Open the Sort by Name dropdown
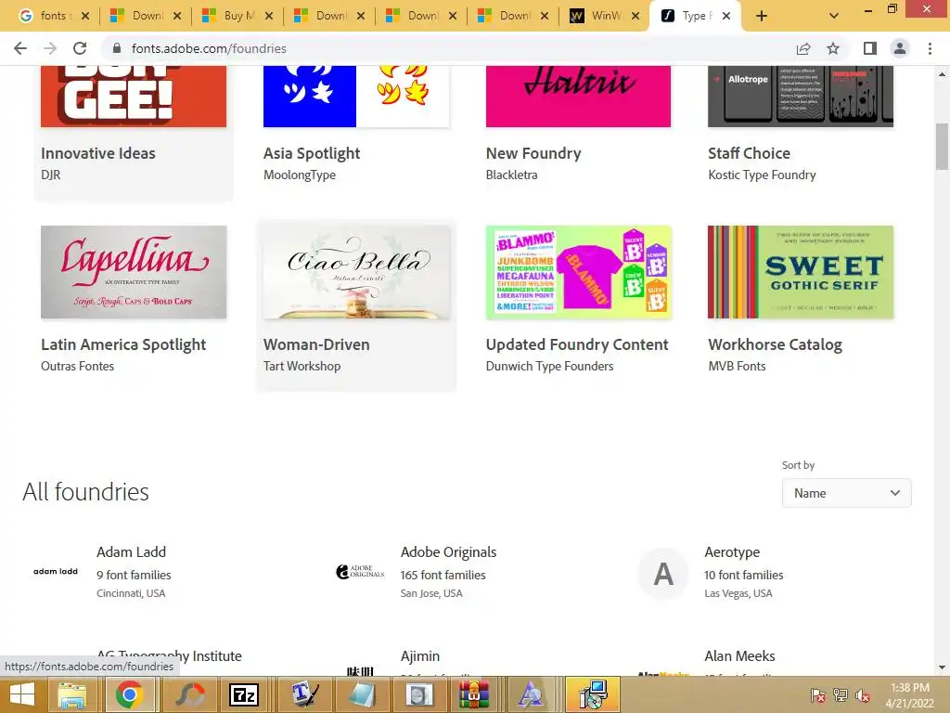The width and height of the screenshot is (950, 713). (846, 494)
